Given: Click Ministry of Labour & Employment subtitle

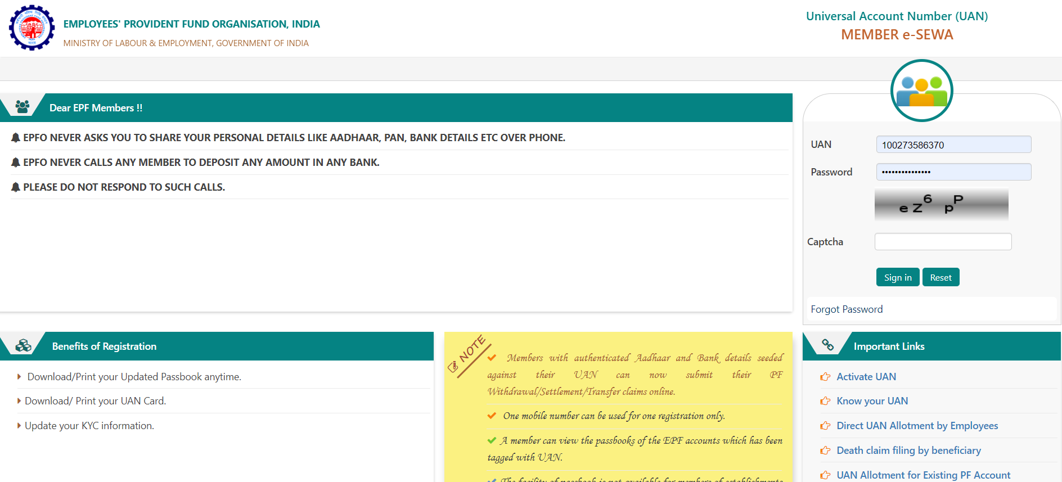Looking at the screenshot, I should (186, 43).
